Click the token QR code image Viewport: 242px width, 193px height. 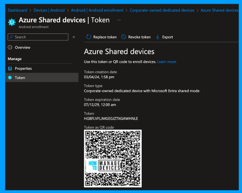113,158
